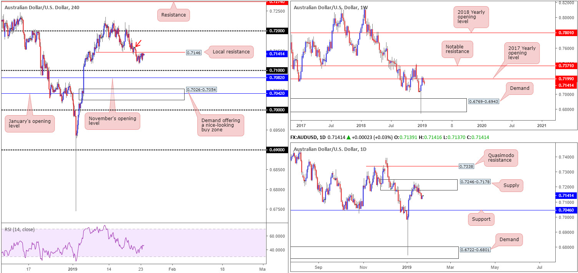Select the weekly demand zone rectangle
The image size is (578, 273).
(x=378, y=105)
